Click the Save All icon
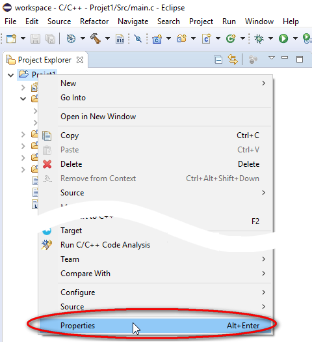312x342 pixels. point(50,39)
